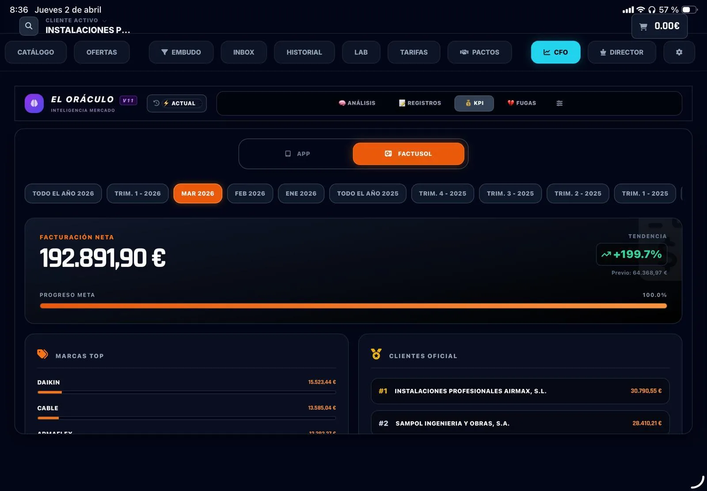Check the headphones status icon
Screen dimensions: 707x491
click(x=652, y=10)
